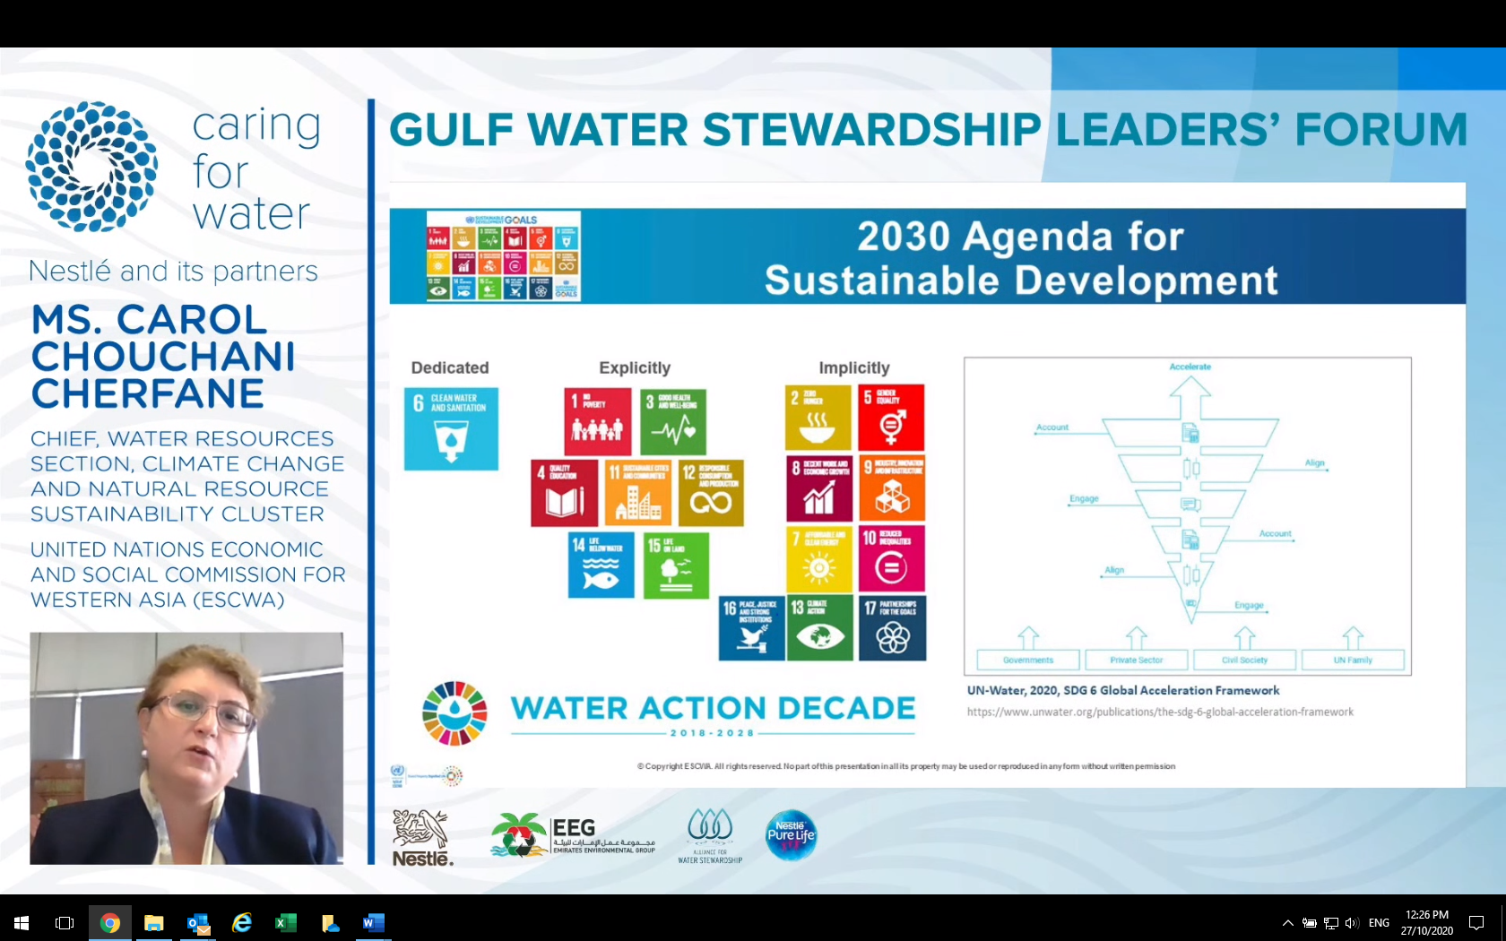Launch Internet Explorer from the taskbar
Screen dimensions: 1506x941
click(242, 922)
